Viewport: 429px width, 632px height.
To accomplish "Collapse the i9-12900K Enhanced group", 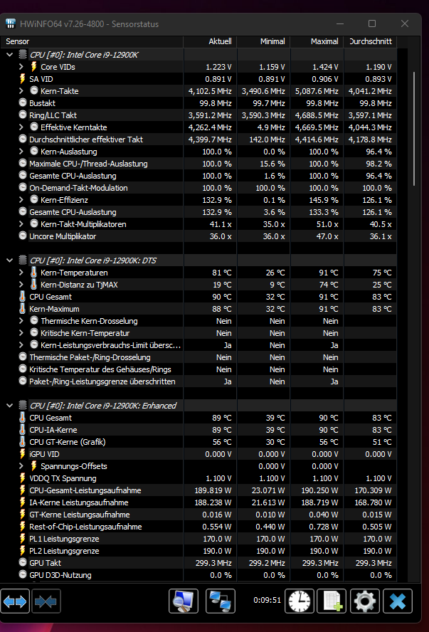I will (x=10, y=405).
